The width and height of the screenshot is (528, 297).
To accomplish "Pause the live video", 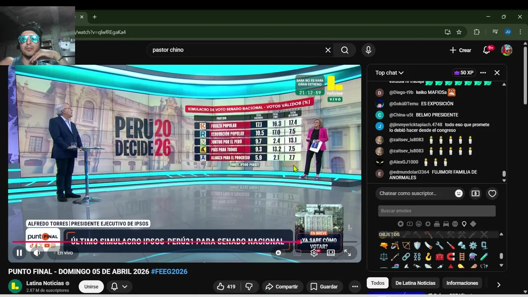I will [19, 253].
